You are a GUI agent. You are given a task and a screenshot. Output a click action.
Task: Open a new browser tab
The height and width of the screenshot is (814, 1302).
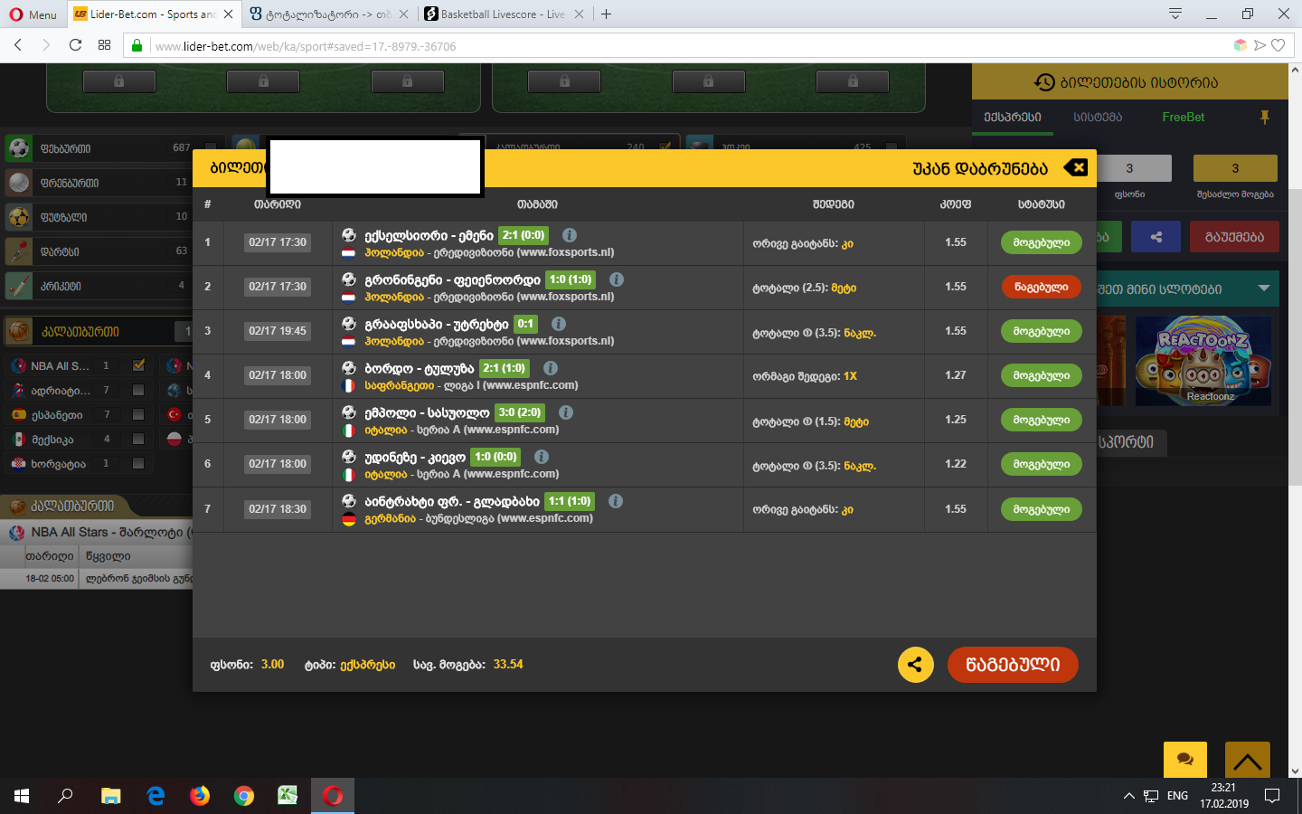pyautogui.click(x=606, y=14)
